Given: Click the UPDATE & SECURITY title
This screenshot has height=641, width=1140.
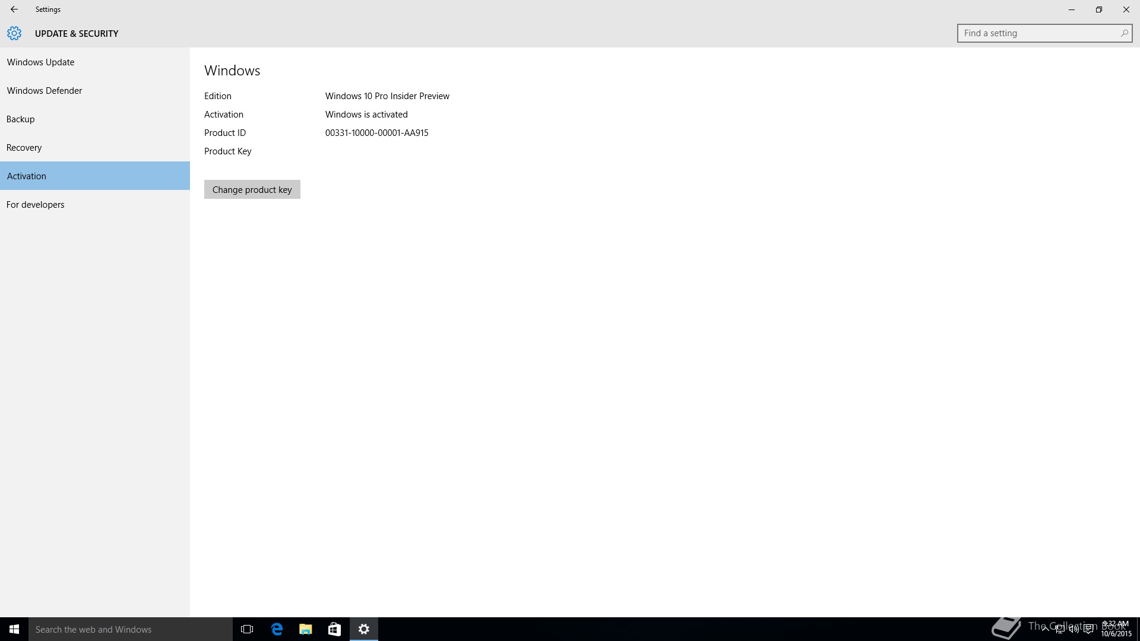Looking at the screenshot, I should [77, 34].
